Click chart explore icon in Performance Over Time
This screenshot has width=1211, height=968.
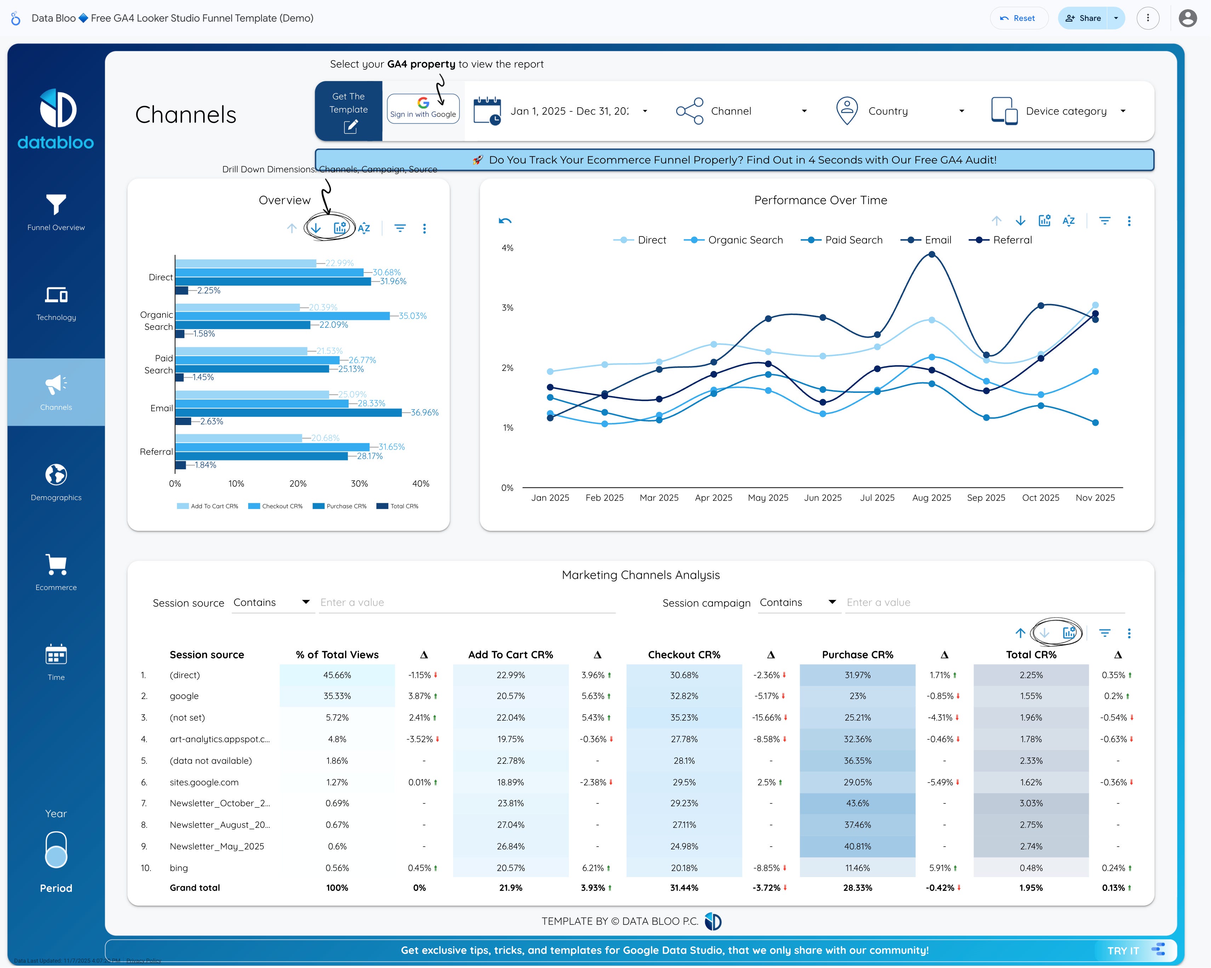click(x=1044, y=220)
